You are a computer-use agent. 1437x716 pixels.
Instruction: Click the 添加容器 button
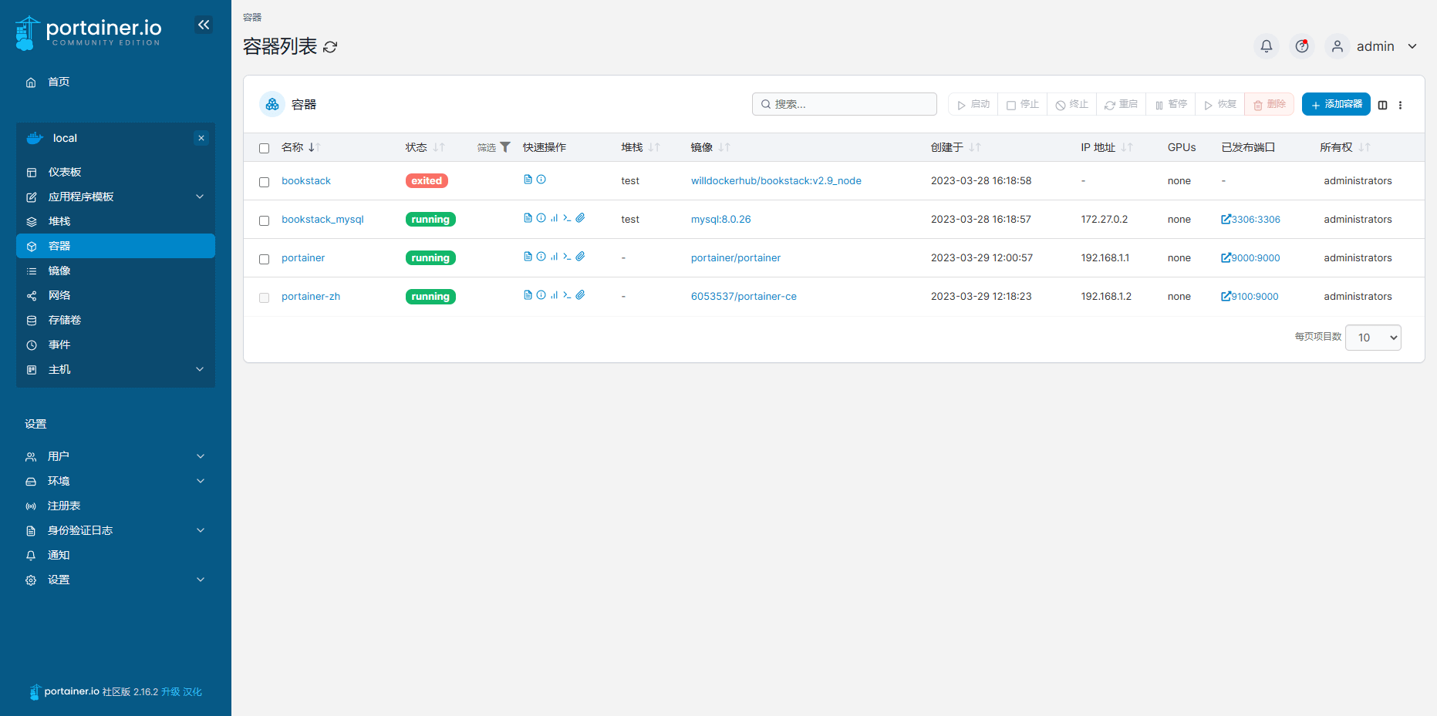pos(1335,104)
